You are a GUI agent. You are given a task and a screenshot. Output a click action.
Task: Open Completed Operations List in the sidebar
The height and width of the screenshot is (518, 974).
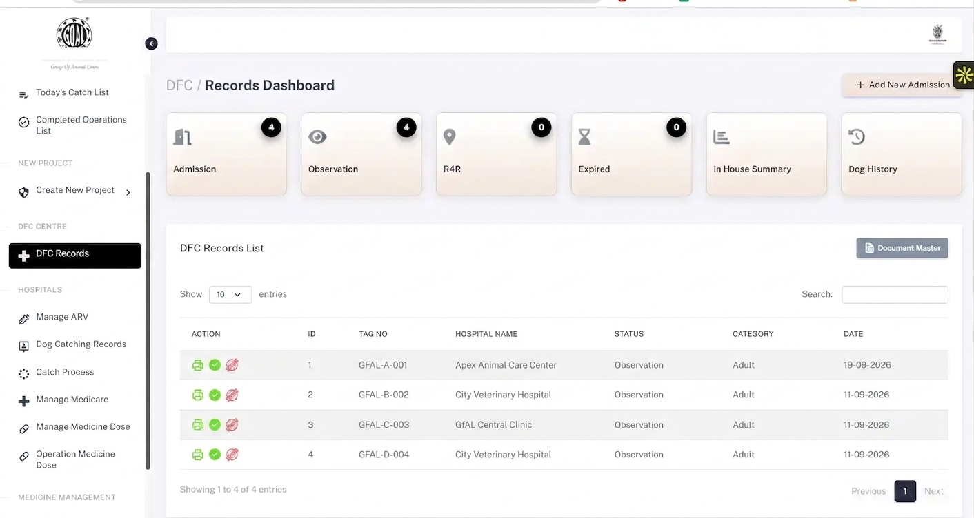coord(74,125)
